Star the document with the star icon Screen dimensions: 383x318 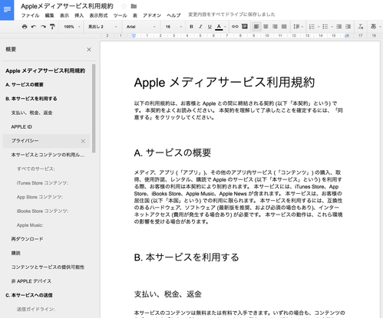pyautogui.click(x=124, y=6)
